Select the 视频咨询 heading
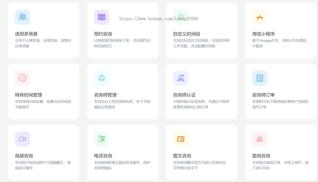The width and height of the screenshot is (318, 182). (x=24, y=156)
